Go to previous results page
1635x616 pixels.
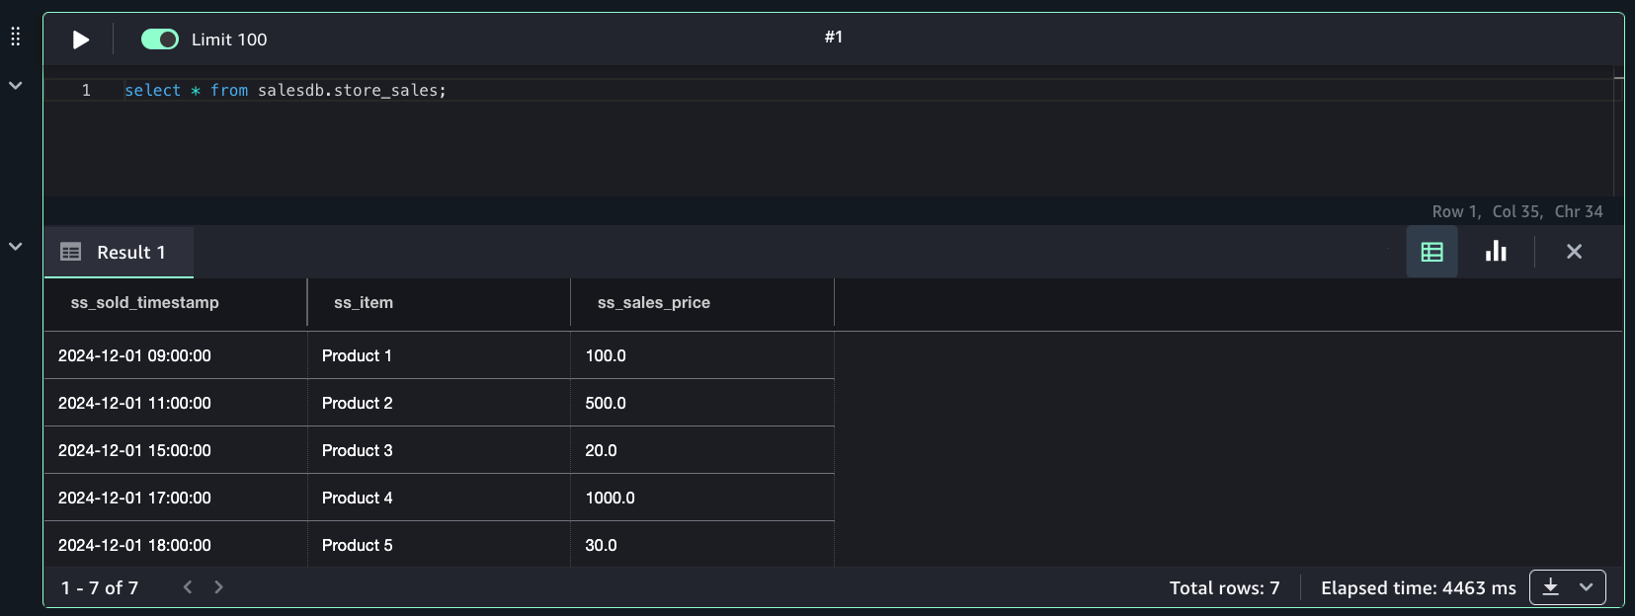188,587
